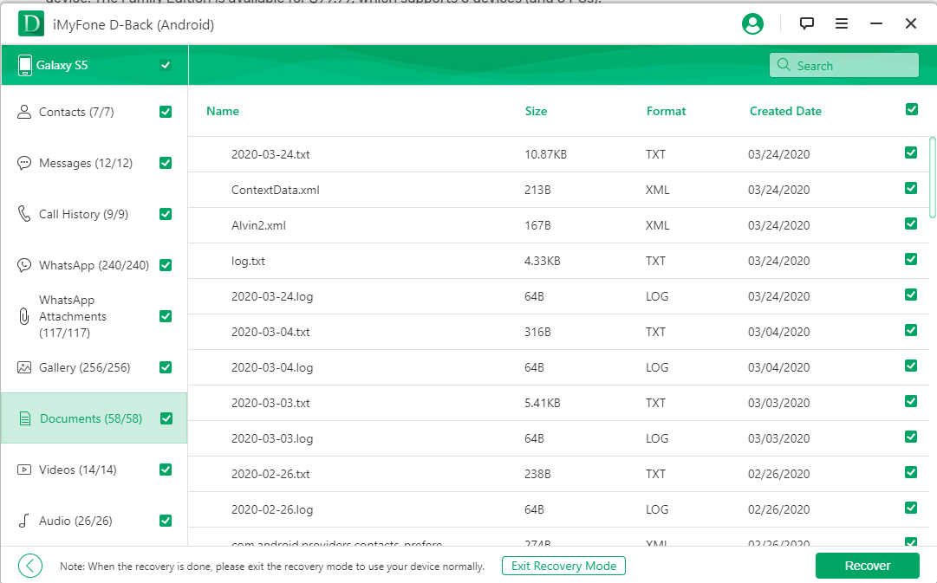Open the user account profile icon

752,24
